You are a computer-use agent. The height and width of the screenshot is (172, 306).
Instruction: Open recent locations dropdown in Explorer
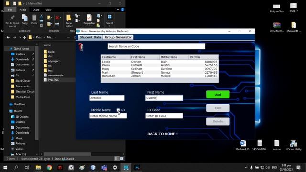coord(20,37)
